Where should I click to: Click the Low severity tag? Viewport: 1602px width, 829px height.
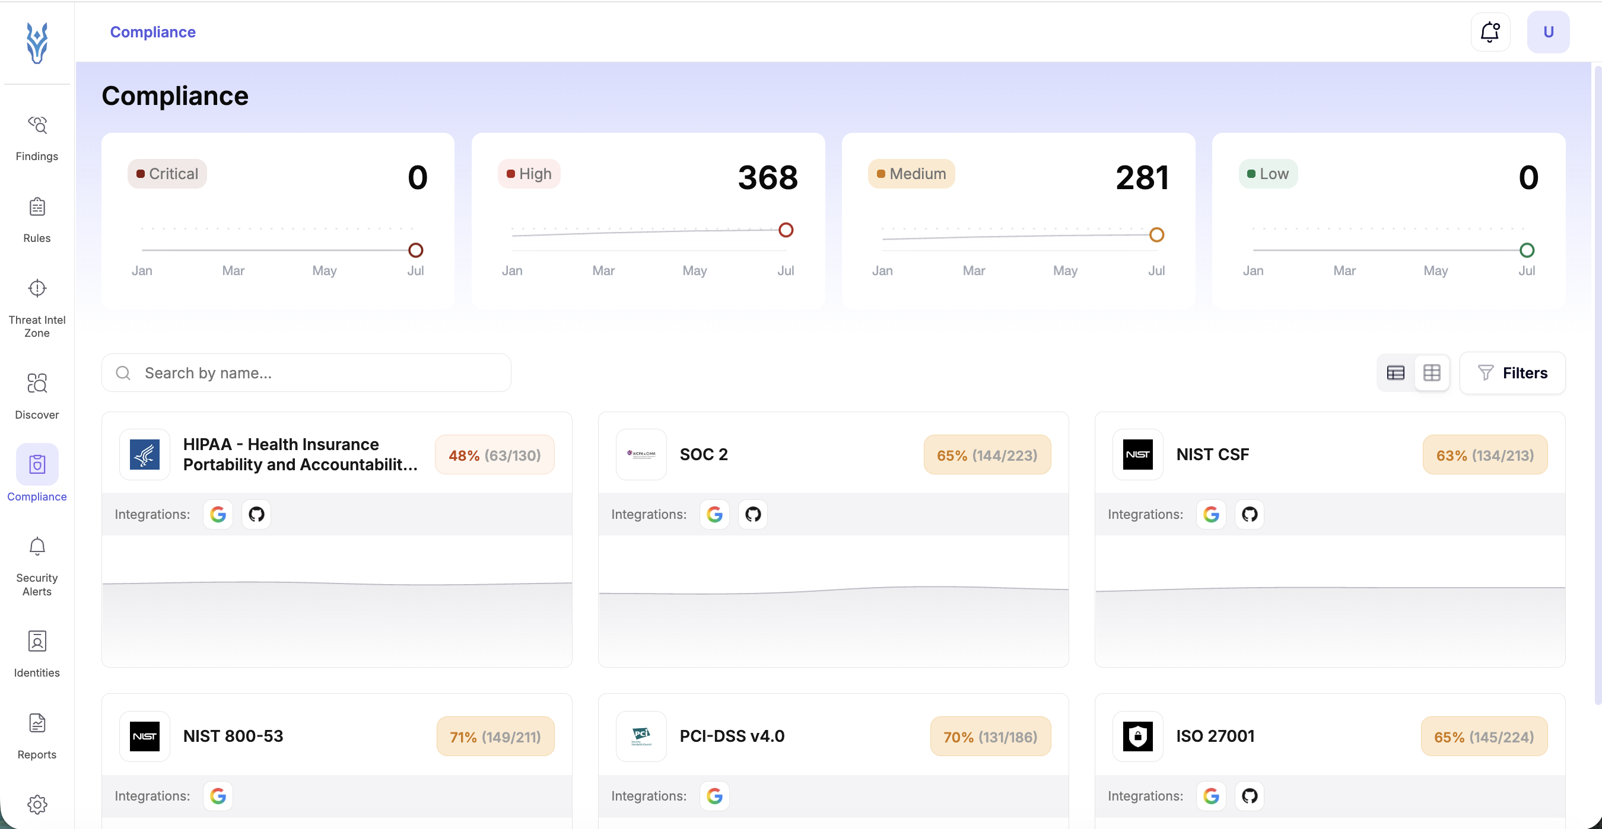pos(1267,173)
